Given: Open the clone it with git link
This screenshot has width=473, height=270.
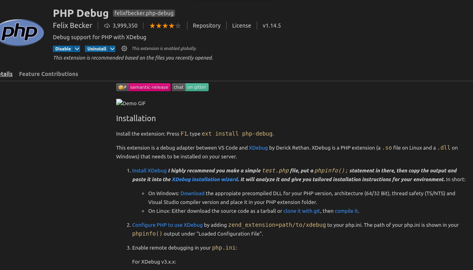Looking at the screenshot, I should [x=302, y=211].
